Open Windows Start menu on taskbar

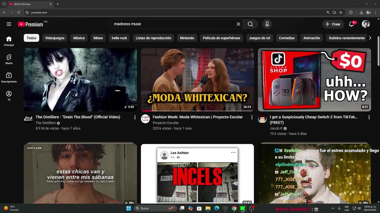[129, 208]
